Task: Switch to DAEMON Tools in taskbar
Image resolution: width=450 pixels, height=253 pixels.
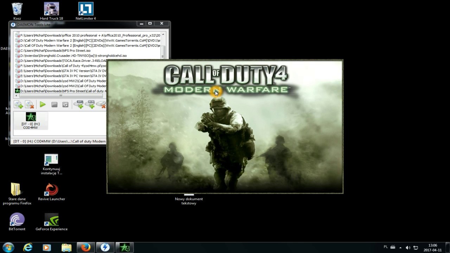Action: 105,247
